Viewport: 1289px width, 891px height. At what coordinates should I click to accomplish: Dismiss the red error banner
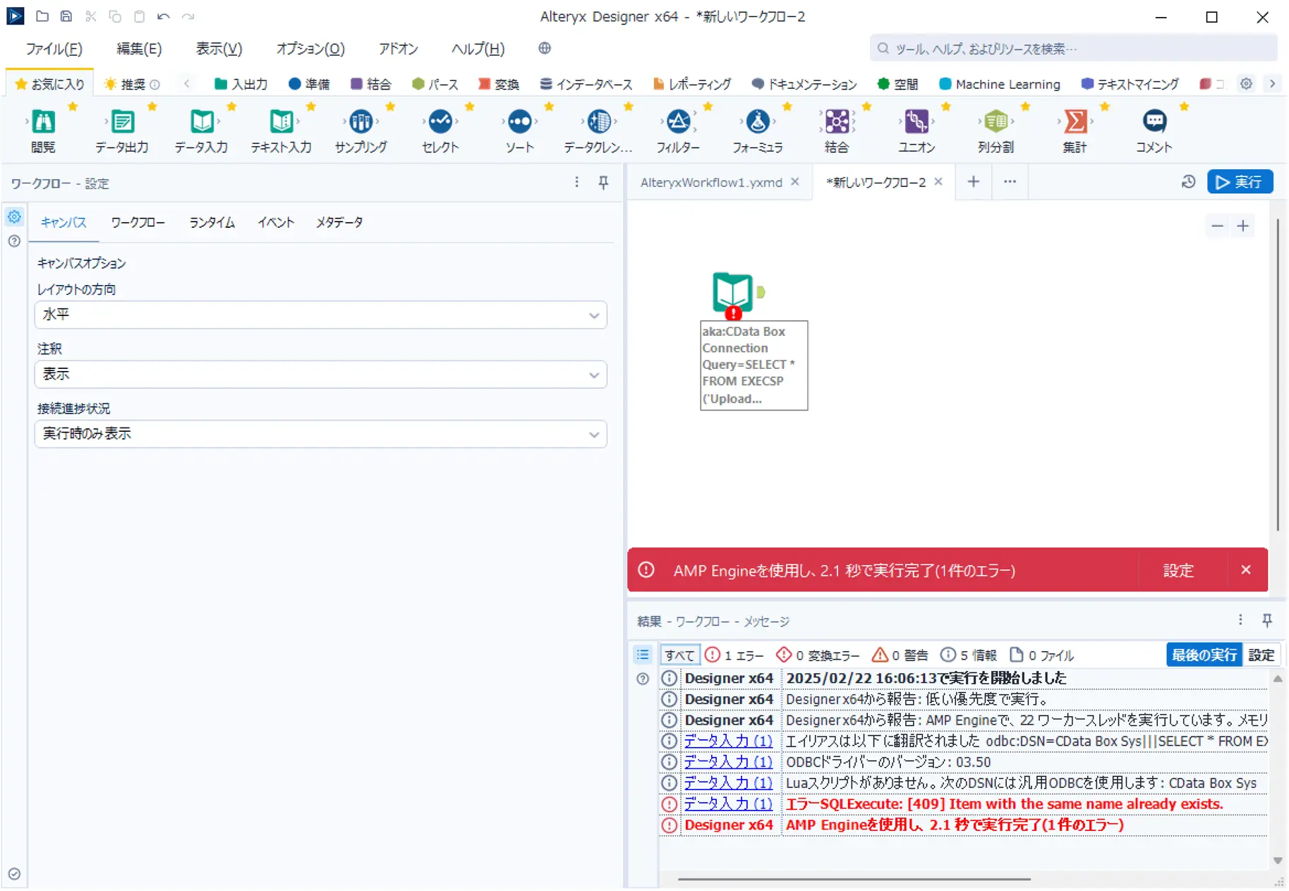pos(1246,570)
